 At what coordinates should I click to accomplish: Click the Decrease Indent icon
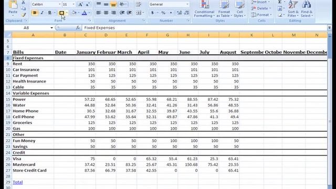(122, 13)
